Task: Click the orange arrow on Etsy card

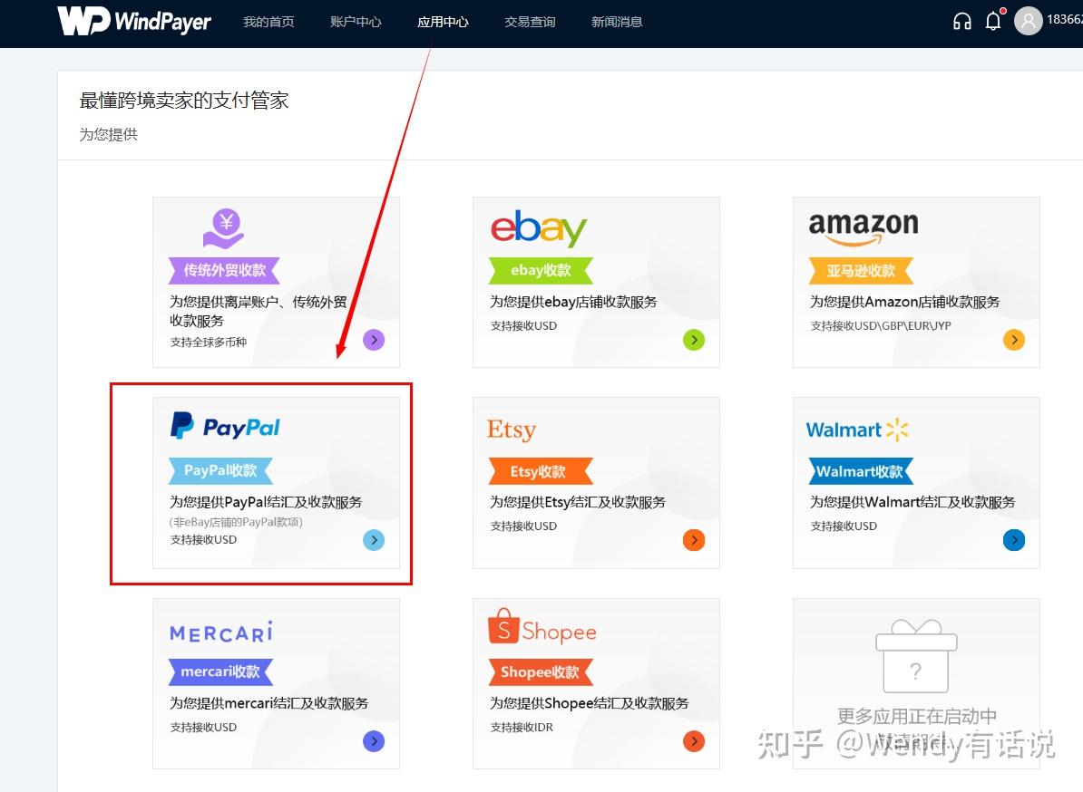Action: (x=694, y=539)
